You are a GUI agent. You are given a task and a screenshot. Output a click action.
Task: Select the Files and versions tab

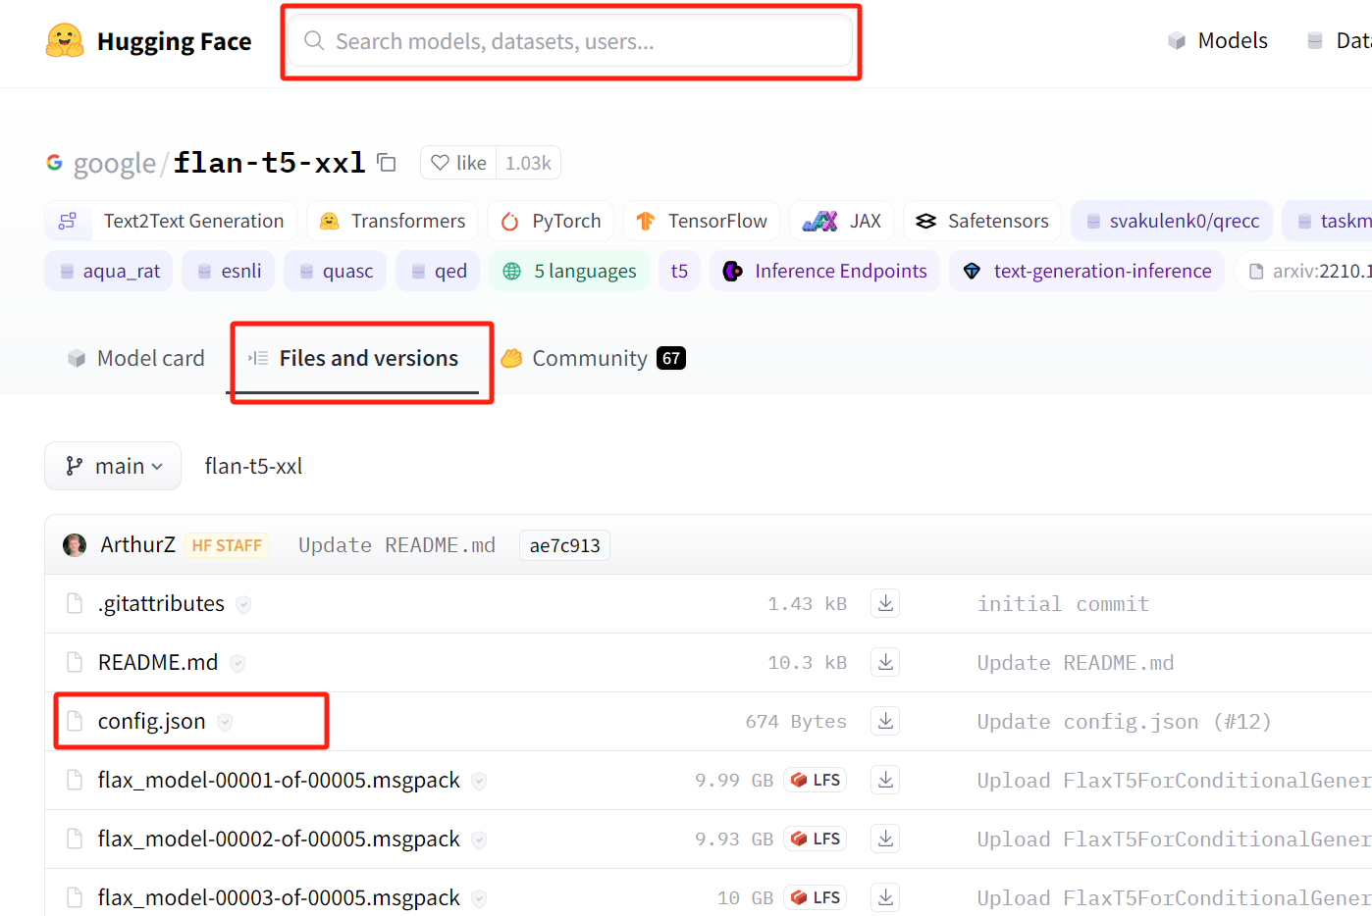click(x=354, y=359)
